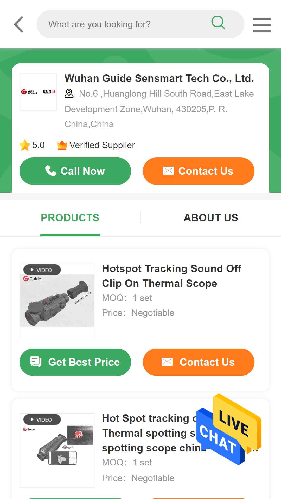Open the hamburger menu icon
This screenshot has height=499, width=281.
262,25
